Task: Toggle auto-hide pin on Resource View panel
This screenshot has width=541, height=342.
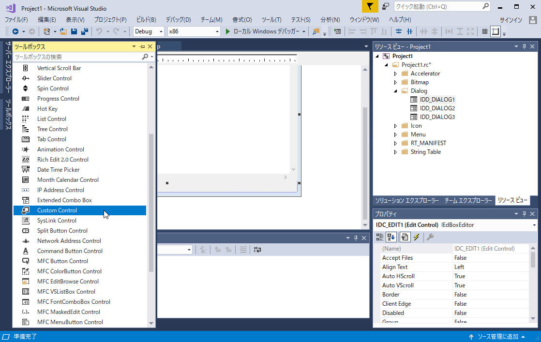Action: (x=524, y=46)
